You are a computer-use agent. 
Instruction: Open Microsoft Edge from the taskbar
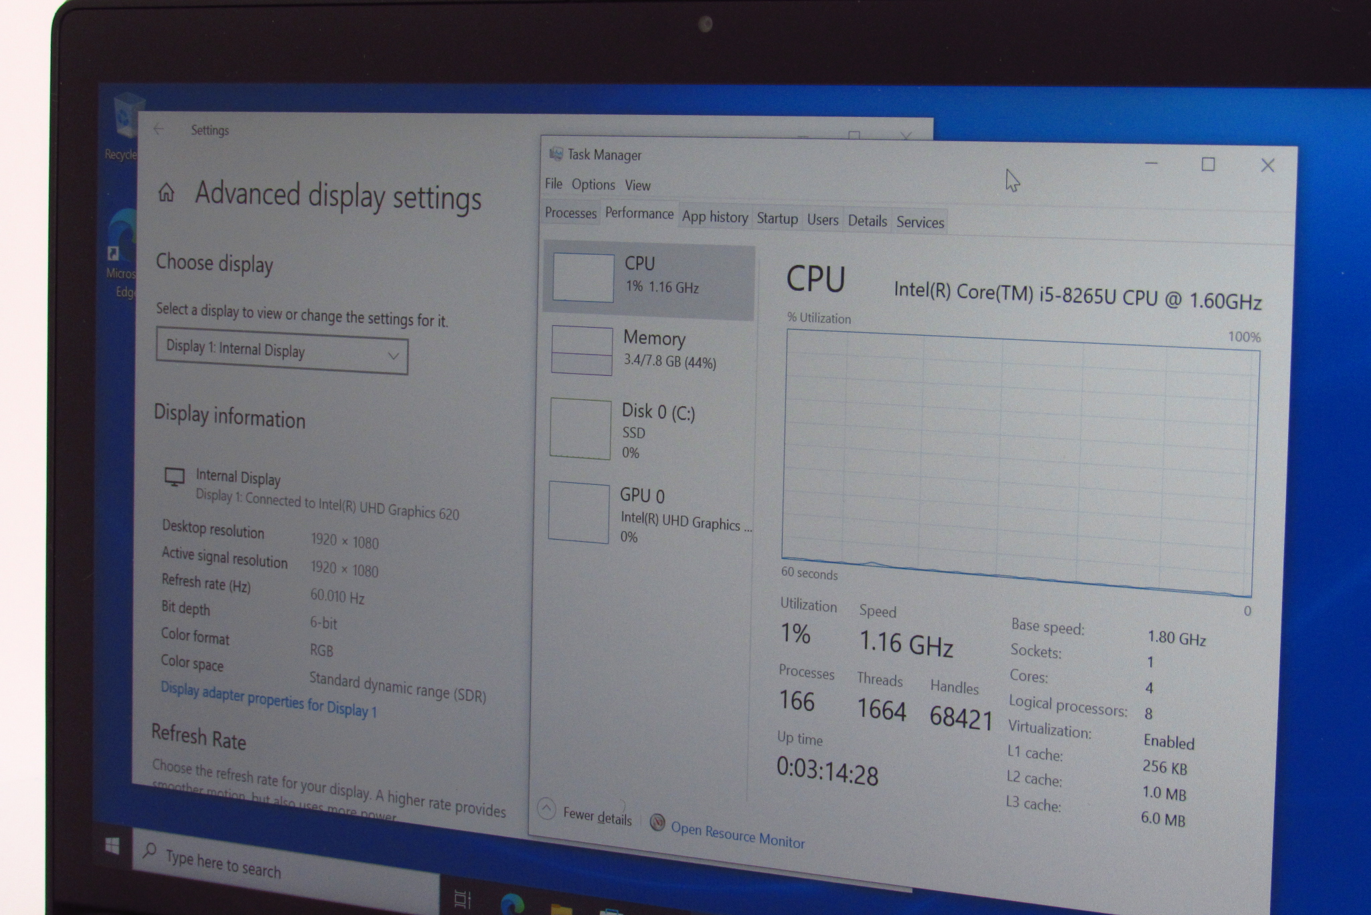[x=512, y=903]
